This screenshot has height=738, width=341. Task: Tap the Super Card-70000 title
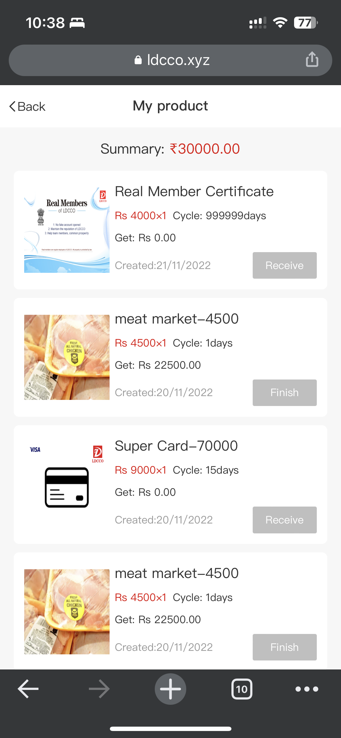176,446
